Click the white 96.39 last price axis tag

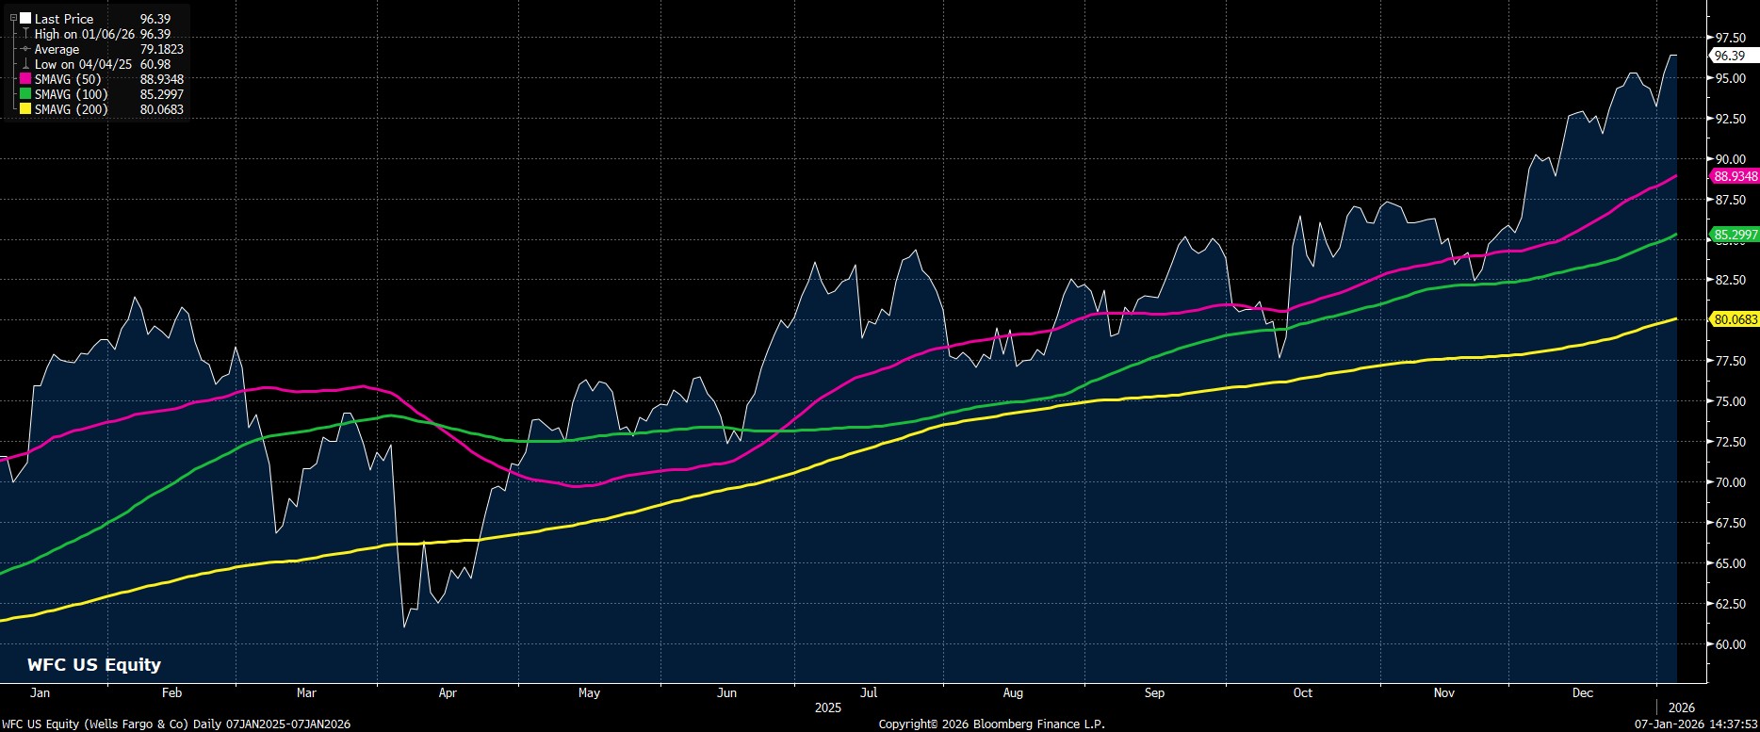(x=1730, y=56)
